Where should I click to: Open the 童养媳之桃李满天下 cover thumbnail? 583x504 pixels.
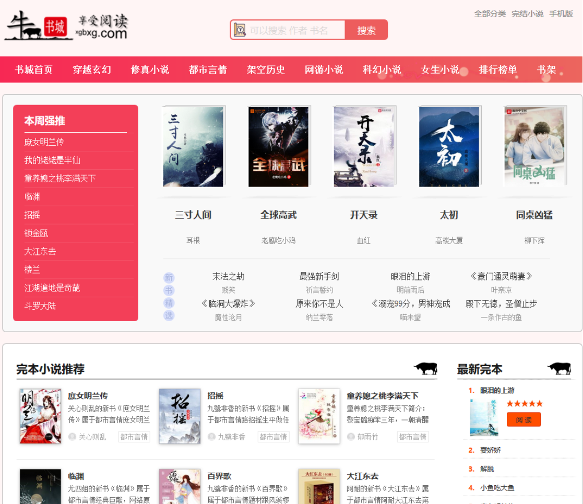pyautogui.click(x=319, y=416)
